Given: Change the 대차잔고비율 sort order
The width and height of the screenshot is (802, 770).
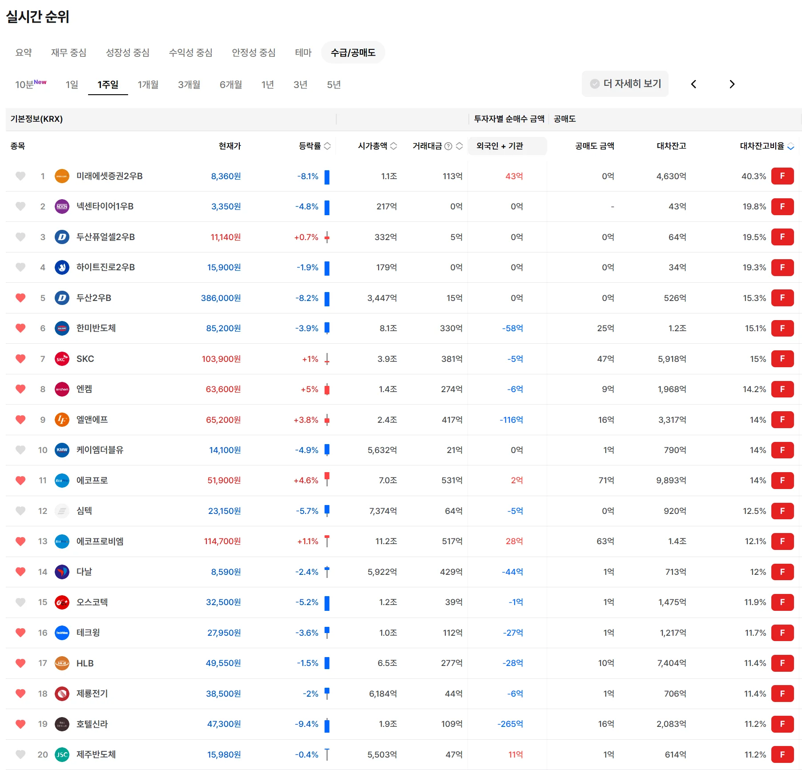Looking at the screenshot, I should pos(790,146).
